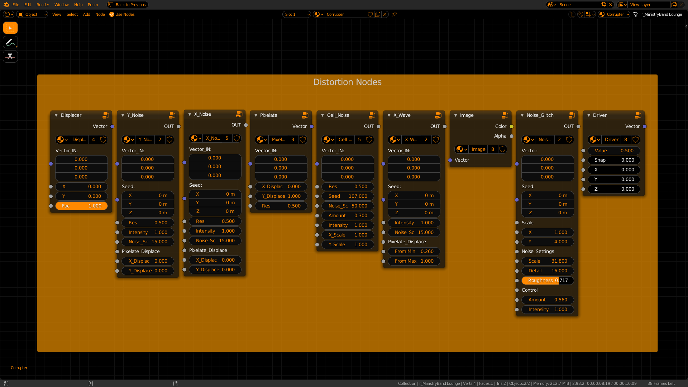Click new scene copy icon
Image resolution: width=688 pixels, height=387 pixels.
(x=604, y=5)
